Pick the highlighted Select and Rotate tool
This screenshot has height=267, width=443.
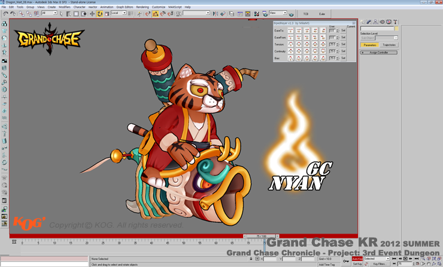99,14
